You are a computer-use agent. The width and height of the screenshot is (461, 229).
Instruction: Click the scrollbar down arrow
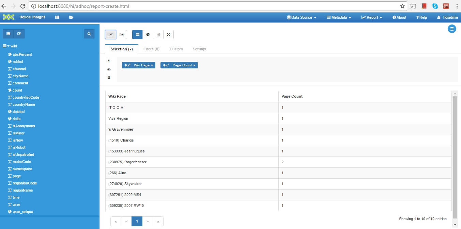tap(455, 225)
